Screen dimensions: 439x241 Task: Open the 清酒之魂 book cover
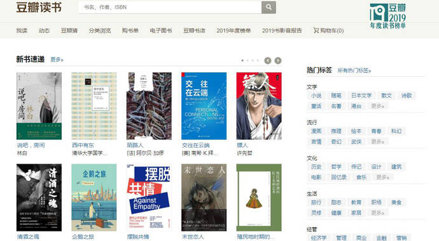[39, 197]
